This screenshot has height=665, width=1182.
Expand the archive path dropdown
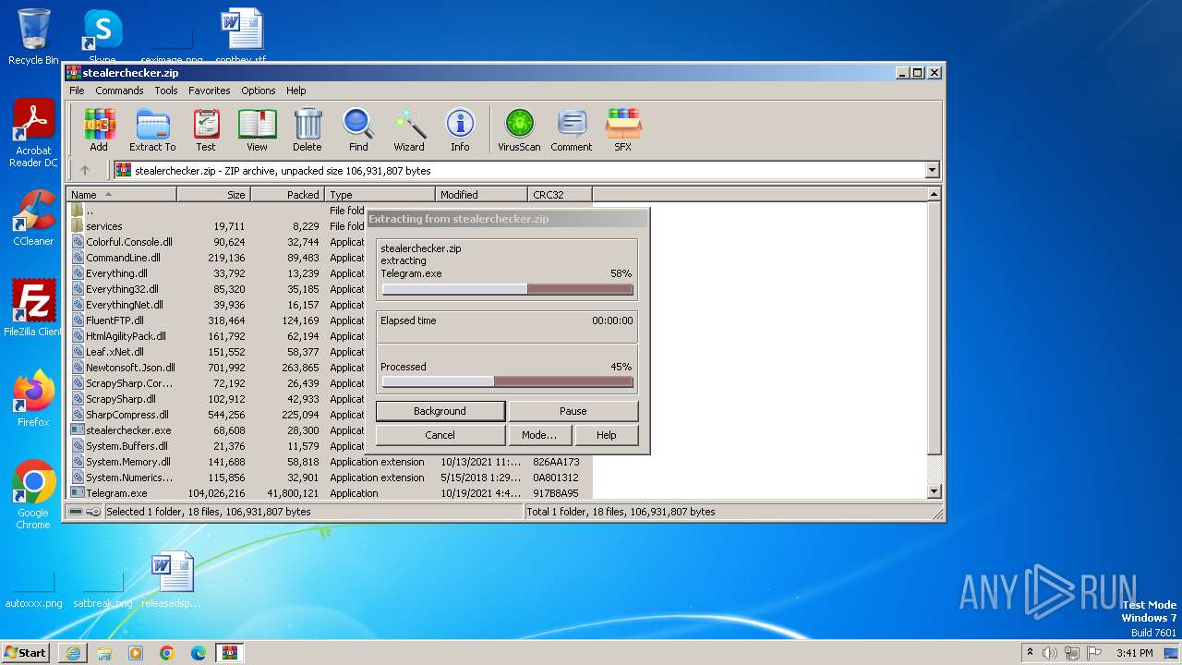click(932, 170)
